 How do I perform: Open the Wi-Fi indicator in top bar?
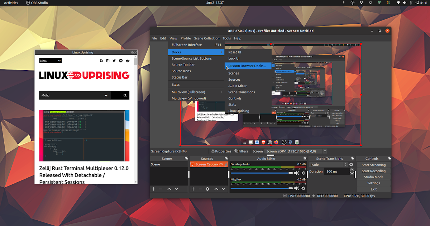tap(398, 3)
